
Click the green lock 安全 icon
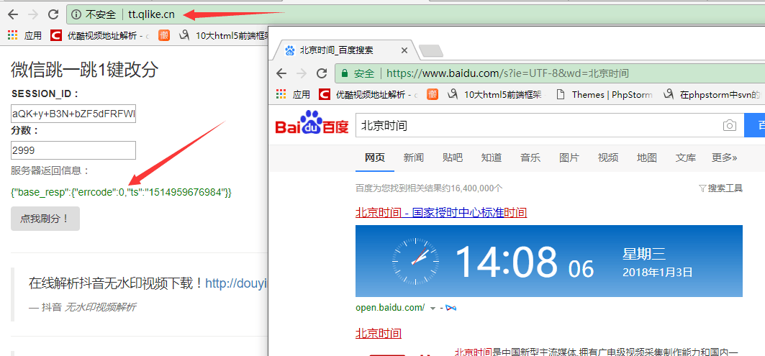tap(345, 73)
